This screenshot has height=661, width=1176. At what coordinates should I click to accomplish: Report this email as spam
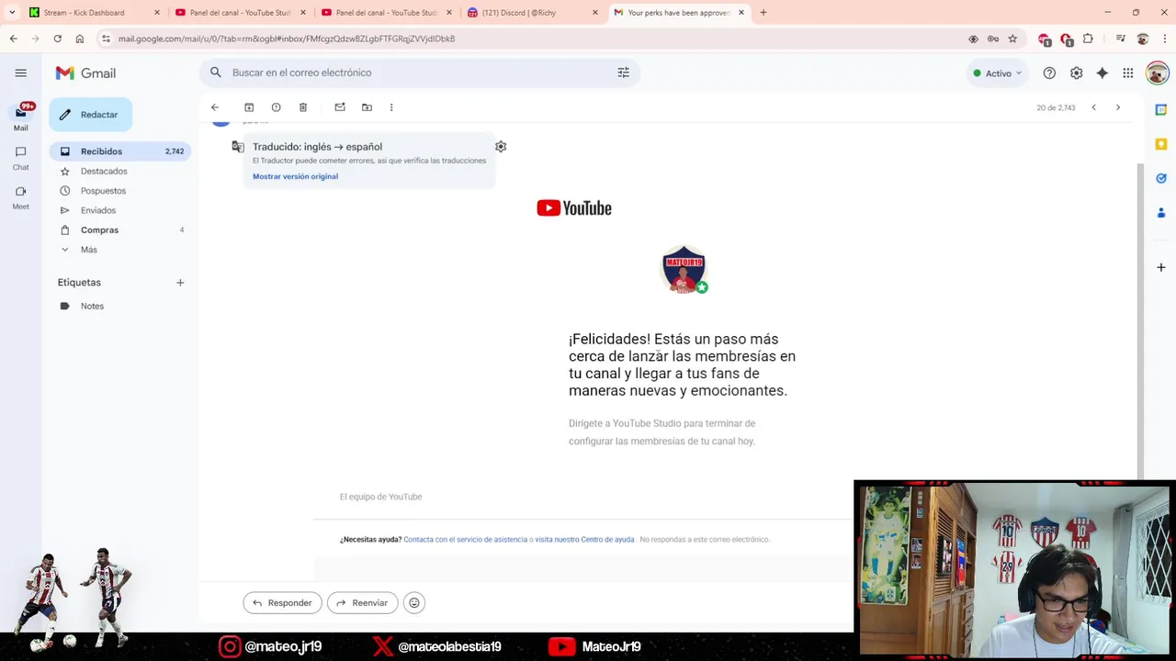pos(276,107)
